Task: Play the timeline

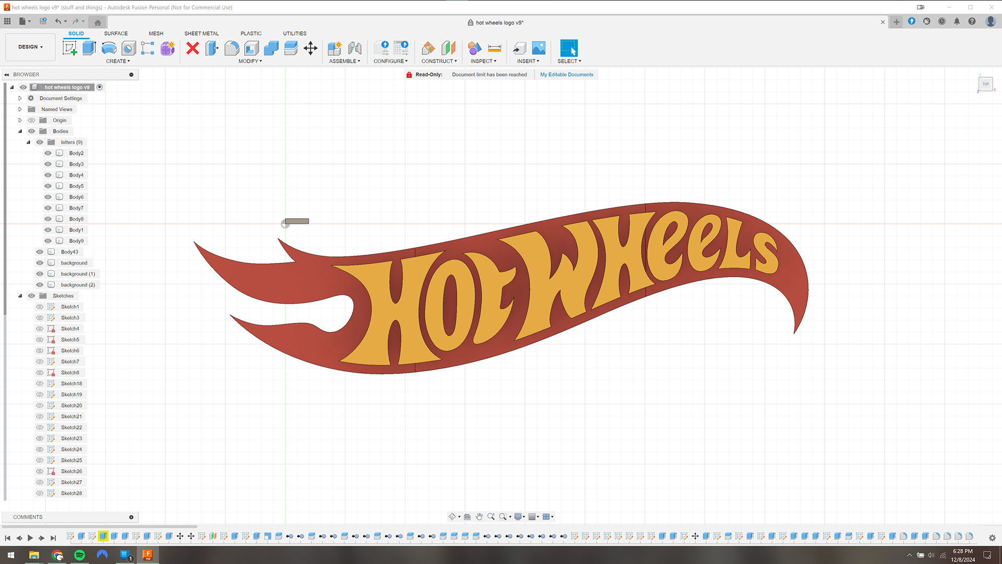Action: (30, 537)
